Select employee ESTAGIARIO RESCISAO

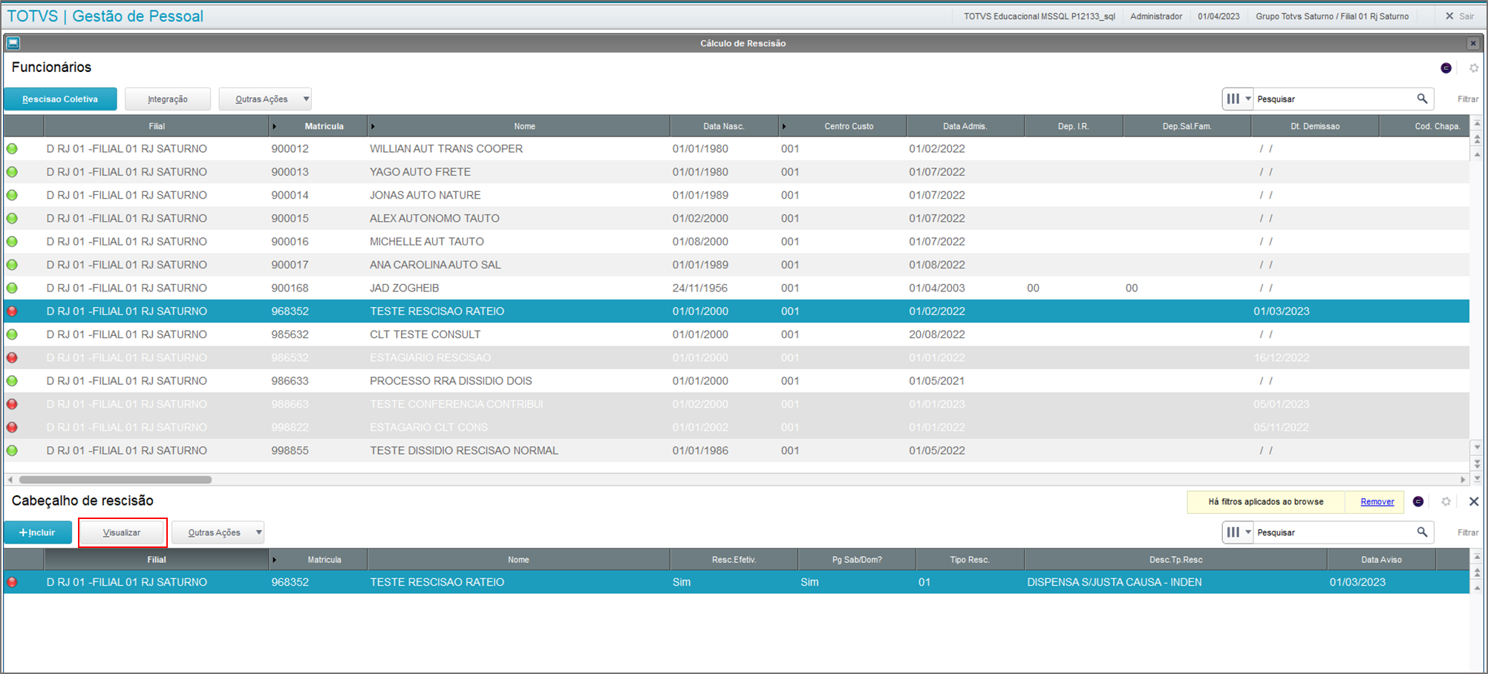737,357
